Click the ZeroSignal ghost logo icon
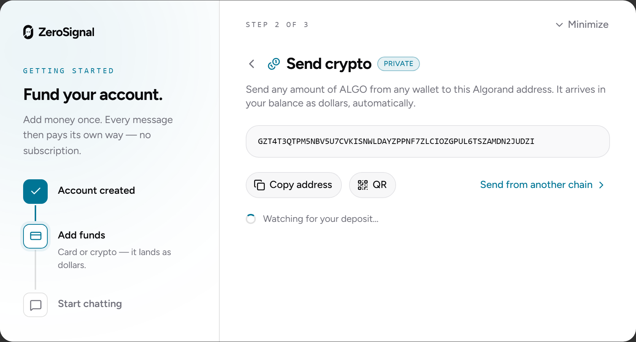This screenshot has width=636, height=342. (28, 32)
